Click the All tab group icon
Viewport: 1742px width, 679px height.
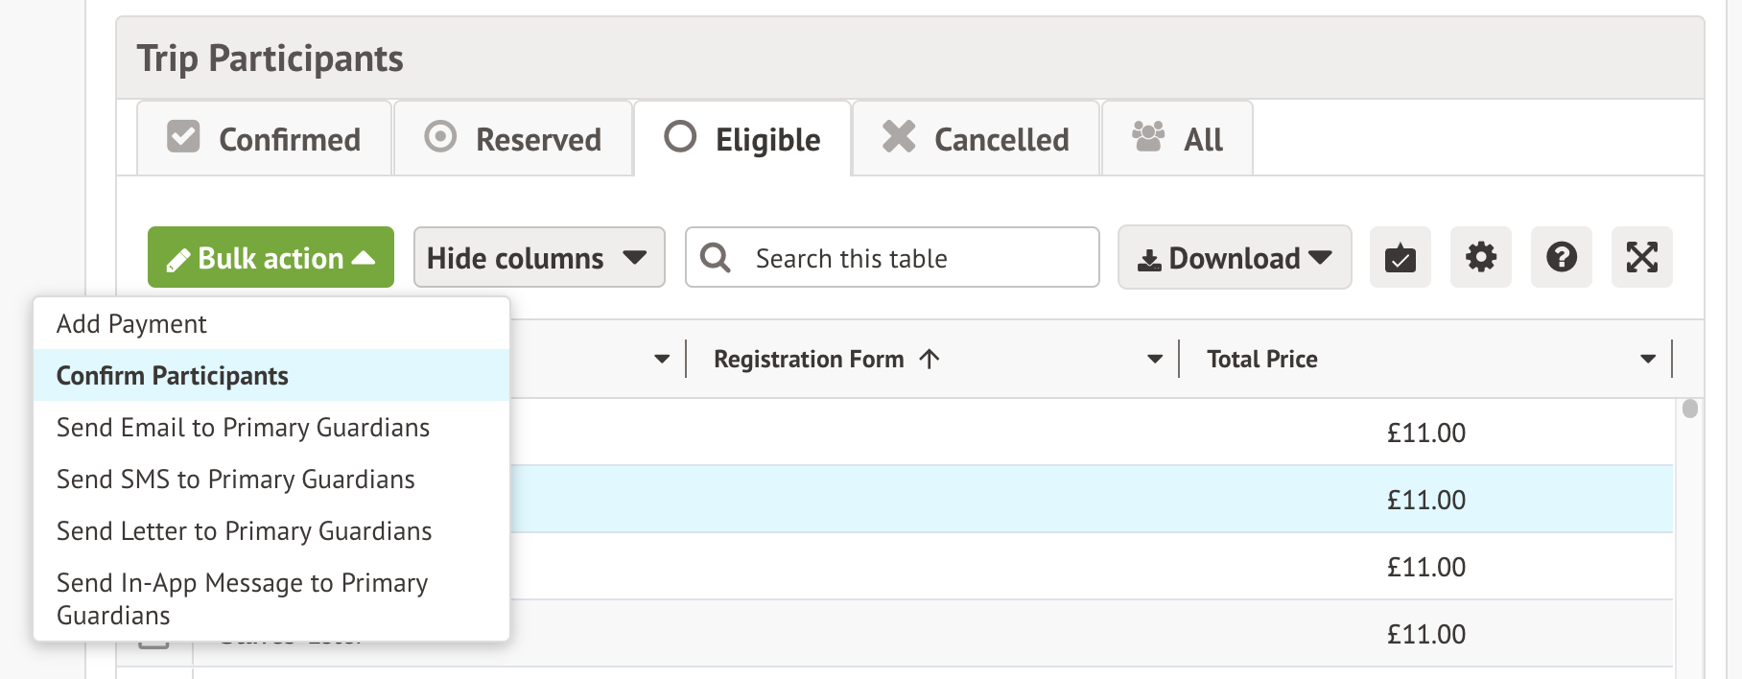pyautogui.click(x=1147, y=137)
